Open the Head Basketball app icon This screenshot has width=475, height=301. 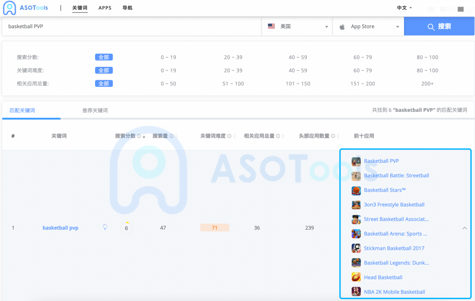pyautogui.click(x=356, y=277)
